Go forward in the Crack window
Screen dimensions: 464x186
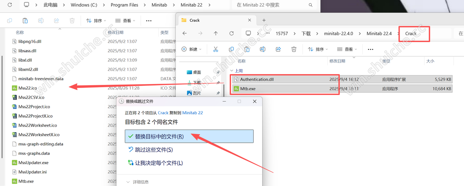click(x=200, y=34)
